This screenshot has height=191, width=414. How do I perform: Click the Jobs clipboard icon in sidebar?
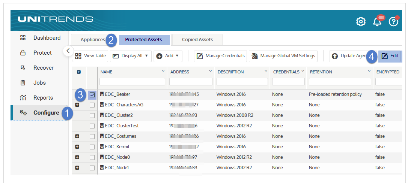click(x=23, y=83)
